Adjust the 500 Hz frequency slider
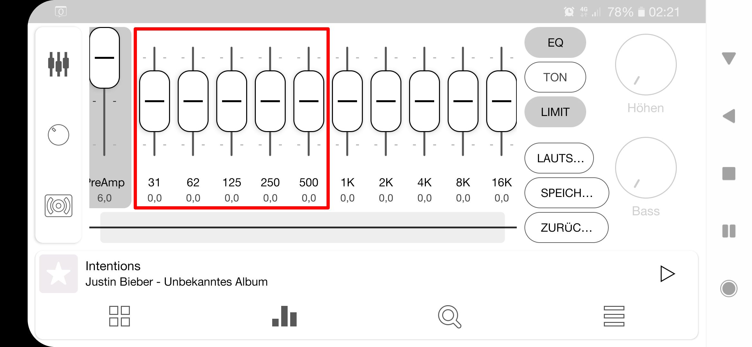752x347 pixels. coord(309,101)
